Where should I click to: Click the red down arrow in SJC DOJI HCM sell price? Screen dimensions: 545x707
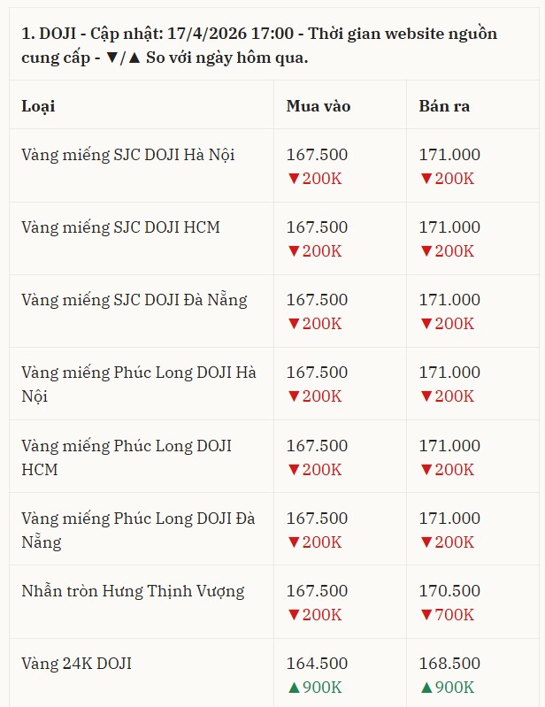tap(426, 251)
